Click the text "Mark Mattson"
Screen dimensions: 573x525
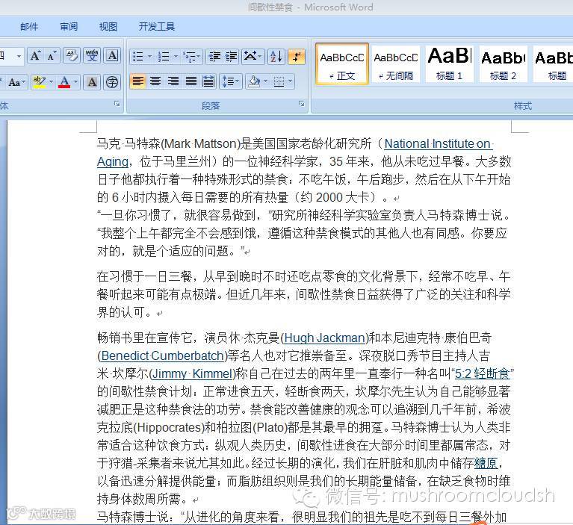coord(199,144)
